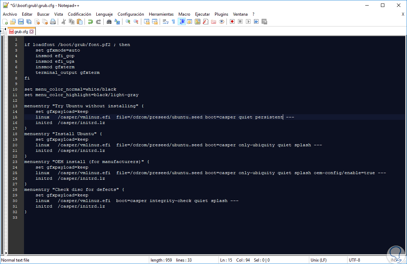Viewport: 407px width, 264px height.
Task: Click the 'Ln : 15' status entry
Action: [x=226, y=260]
